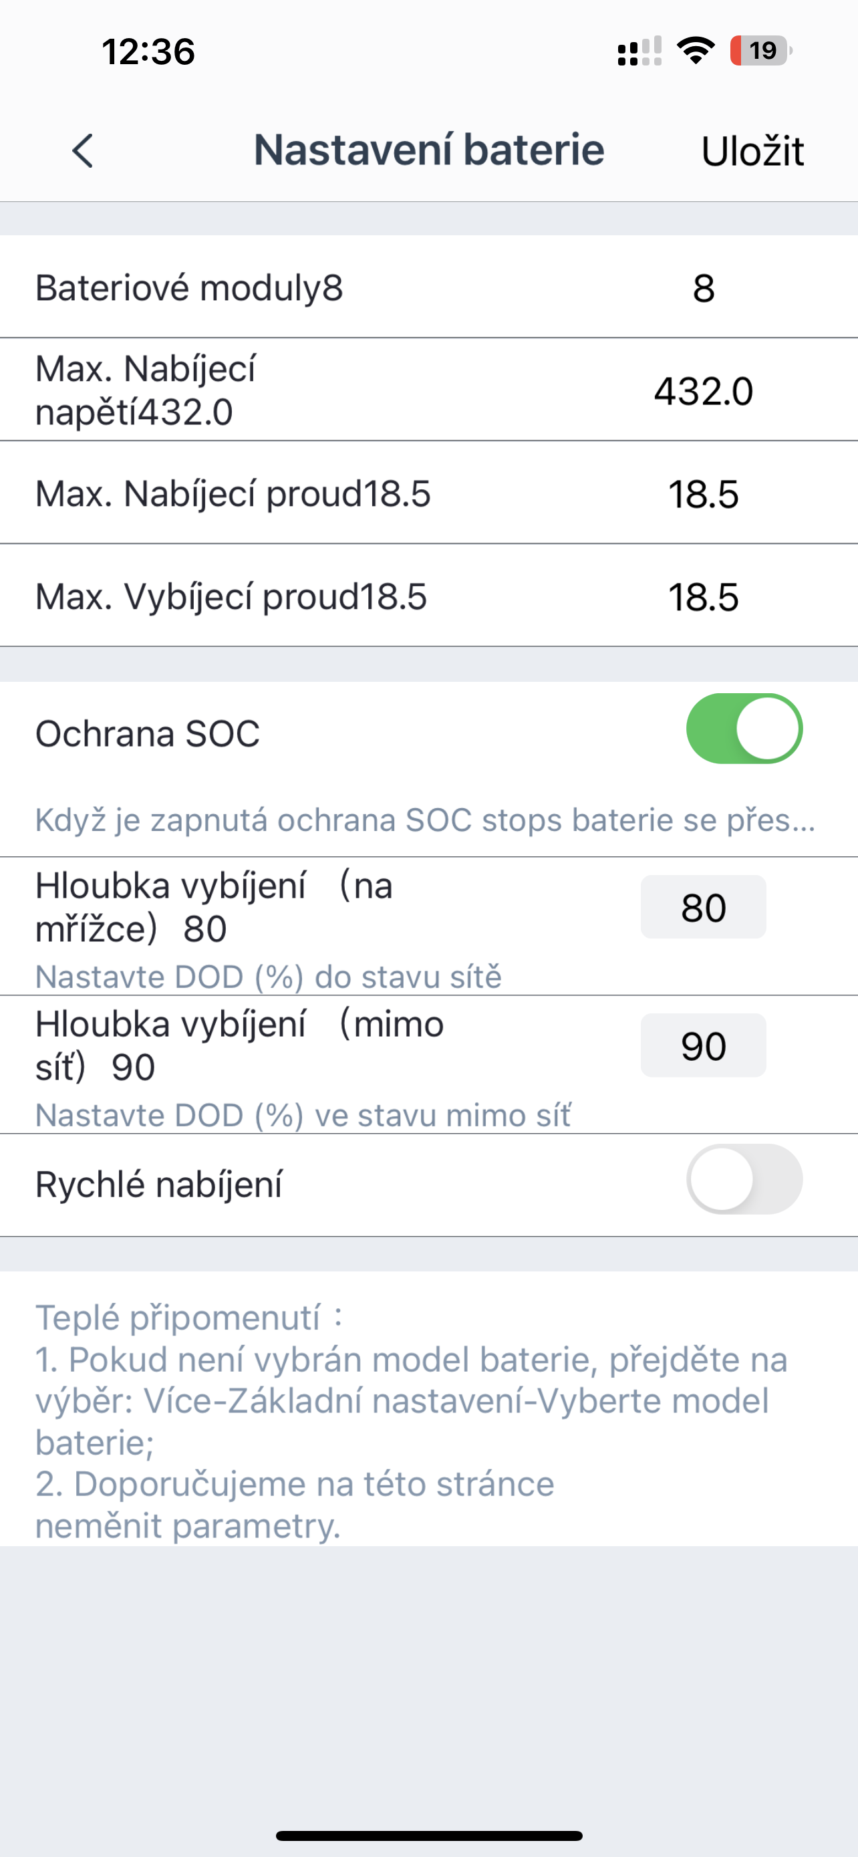Disable the Ochrana SOC toggle
Image resolution: width=858 pixels, height=1857 pixels.
[x=744, y=728]
